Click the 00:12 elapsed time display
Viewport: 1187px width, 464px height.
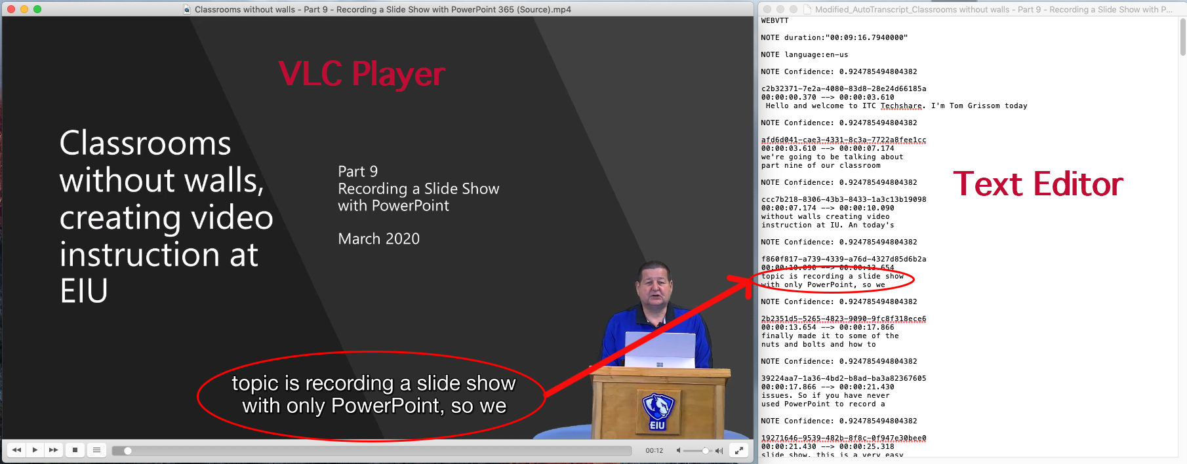[654, 451]
